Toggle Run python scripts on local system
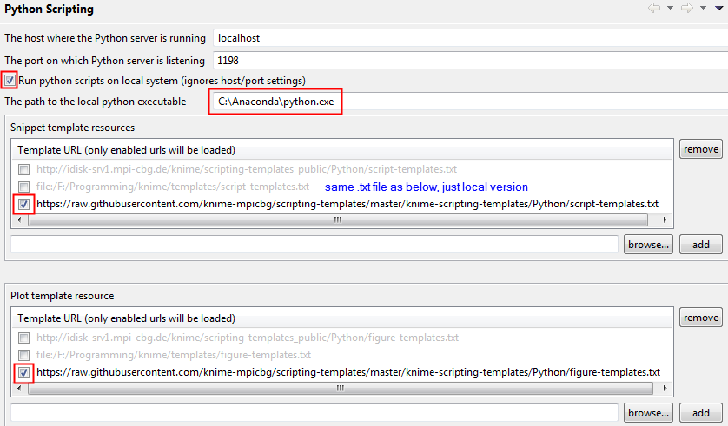Screen dimensions: 728x426 (x=10, y=81)
